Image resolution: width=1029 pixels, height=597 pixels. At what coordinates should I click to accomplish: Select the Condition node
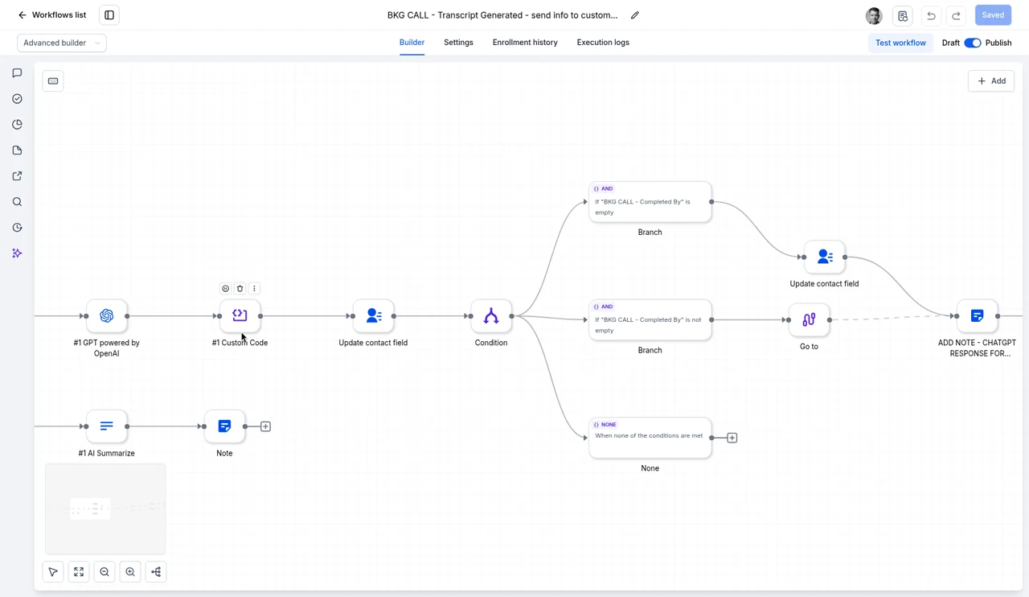[491, 316]
